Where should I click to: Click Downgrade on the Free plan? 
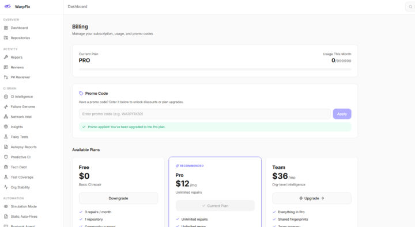(x=118, y=198)
